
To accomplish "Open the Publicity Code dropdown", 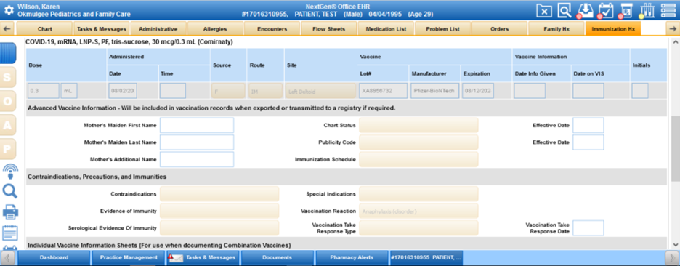I will pos(418,142).
